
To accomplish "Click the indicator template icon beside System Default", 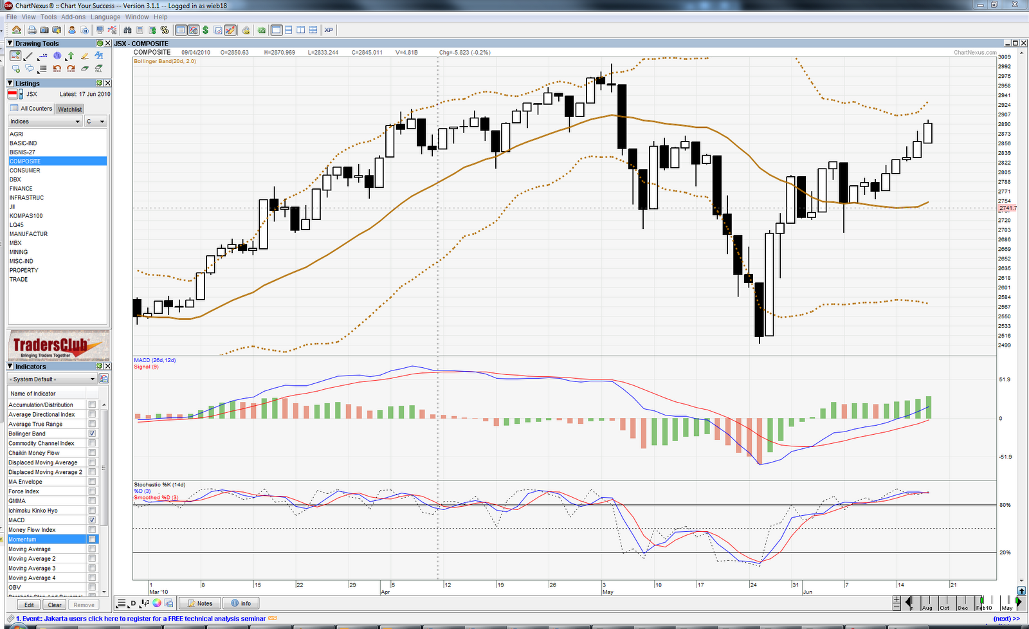I will (104, 379).
